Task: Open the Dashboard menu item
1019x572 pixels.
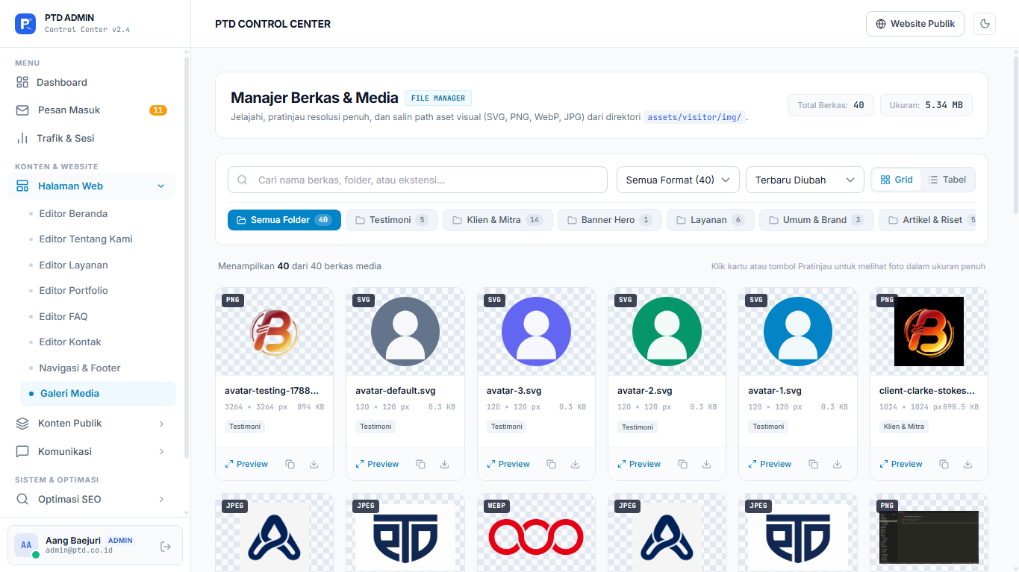Action: point(92,82)
